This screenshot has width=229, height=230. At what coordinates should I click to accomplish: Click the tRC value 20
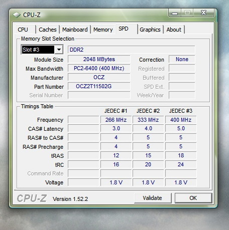click(148, 164)
